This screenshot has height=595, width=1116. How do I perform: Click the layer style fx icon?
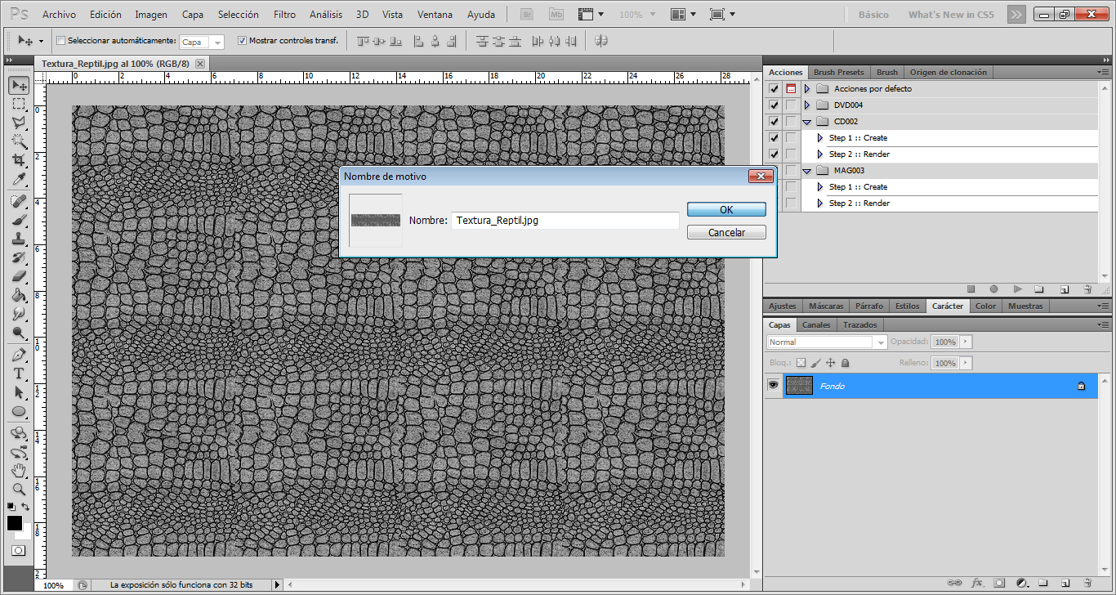coord(977,584)
